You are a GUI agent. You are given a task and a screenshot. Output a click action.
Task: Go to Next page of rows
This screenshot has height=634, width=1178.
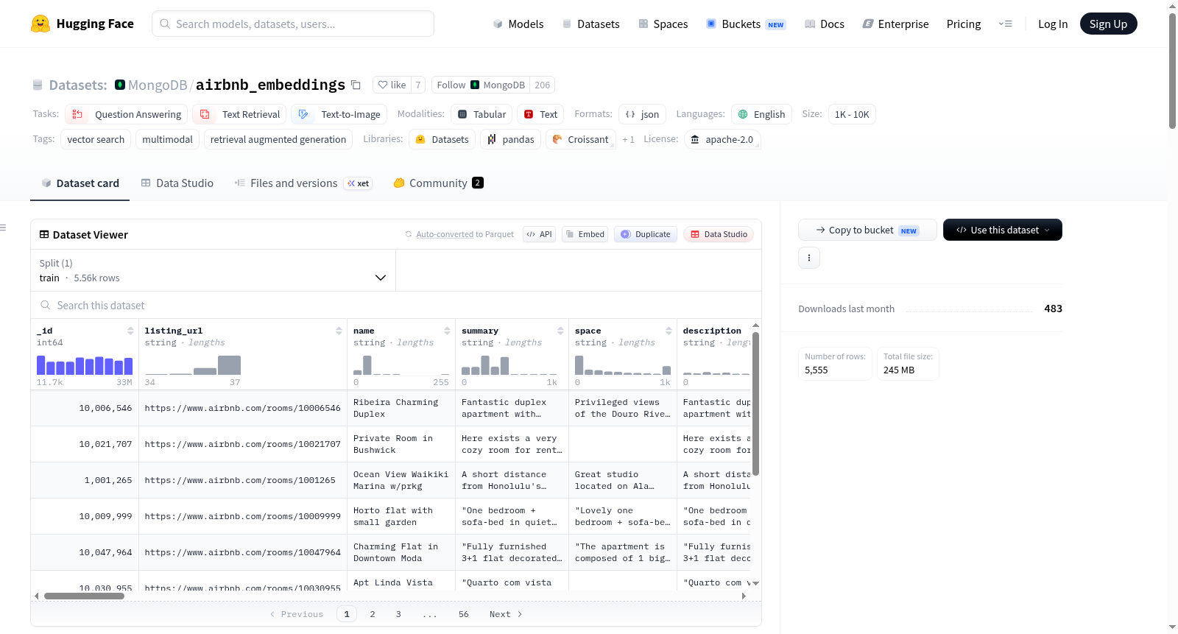[506, 614]
